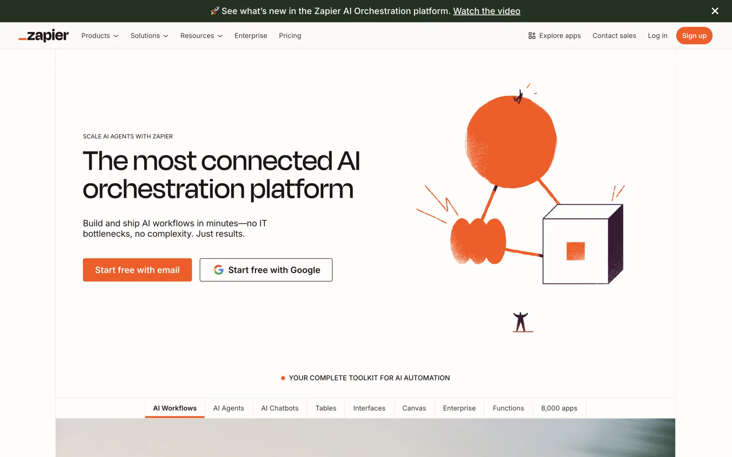Expand the Products dropdown
732x457 pixels.
click(100, 35)
